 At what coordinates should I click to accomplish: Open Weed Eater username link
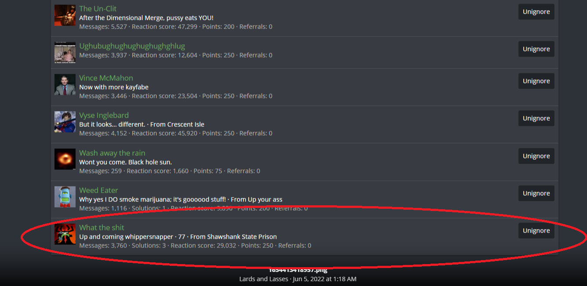click(98, 190)
